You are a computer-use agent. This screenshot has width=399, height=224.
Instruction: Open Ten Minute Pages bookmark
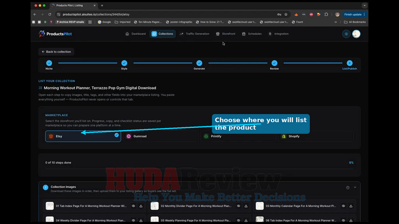[x=148, y=22]
